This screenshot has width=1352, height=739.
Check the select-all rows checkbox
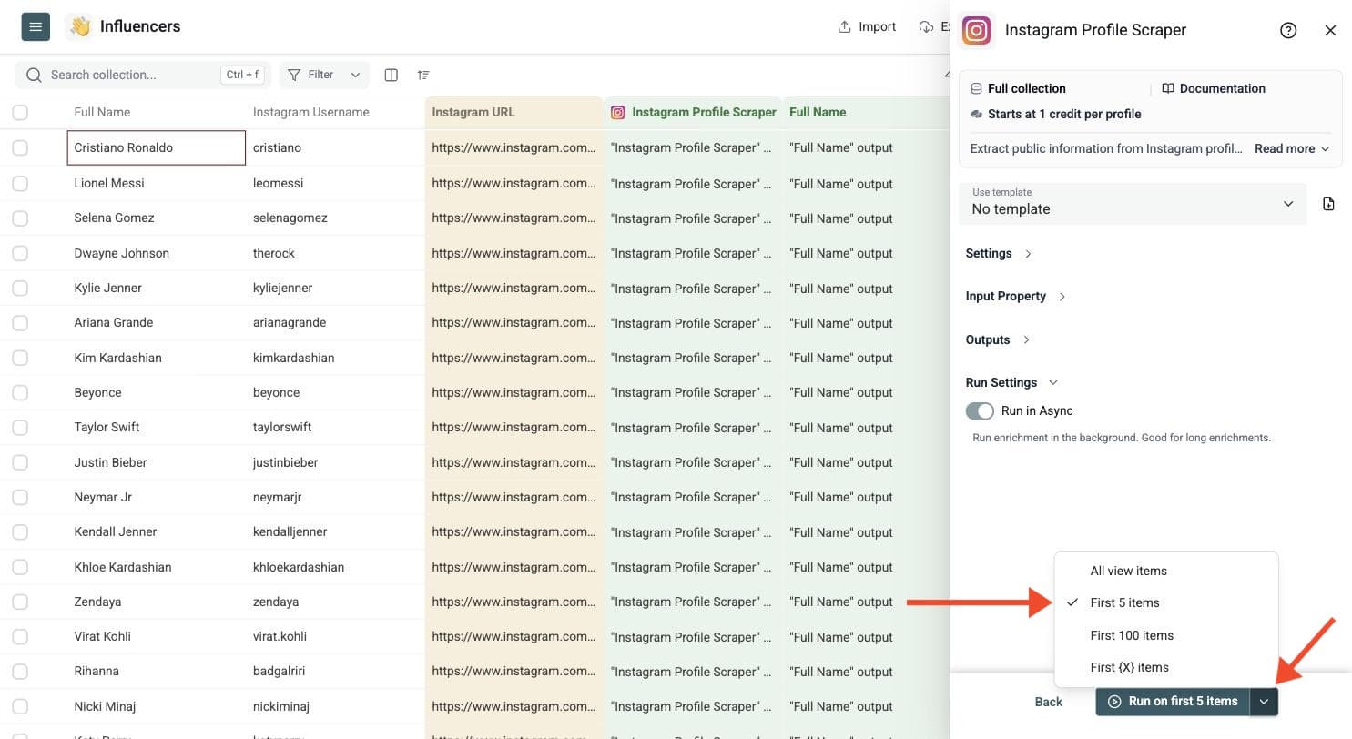(x=20, y=113)
